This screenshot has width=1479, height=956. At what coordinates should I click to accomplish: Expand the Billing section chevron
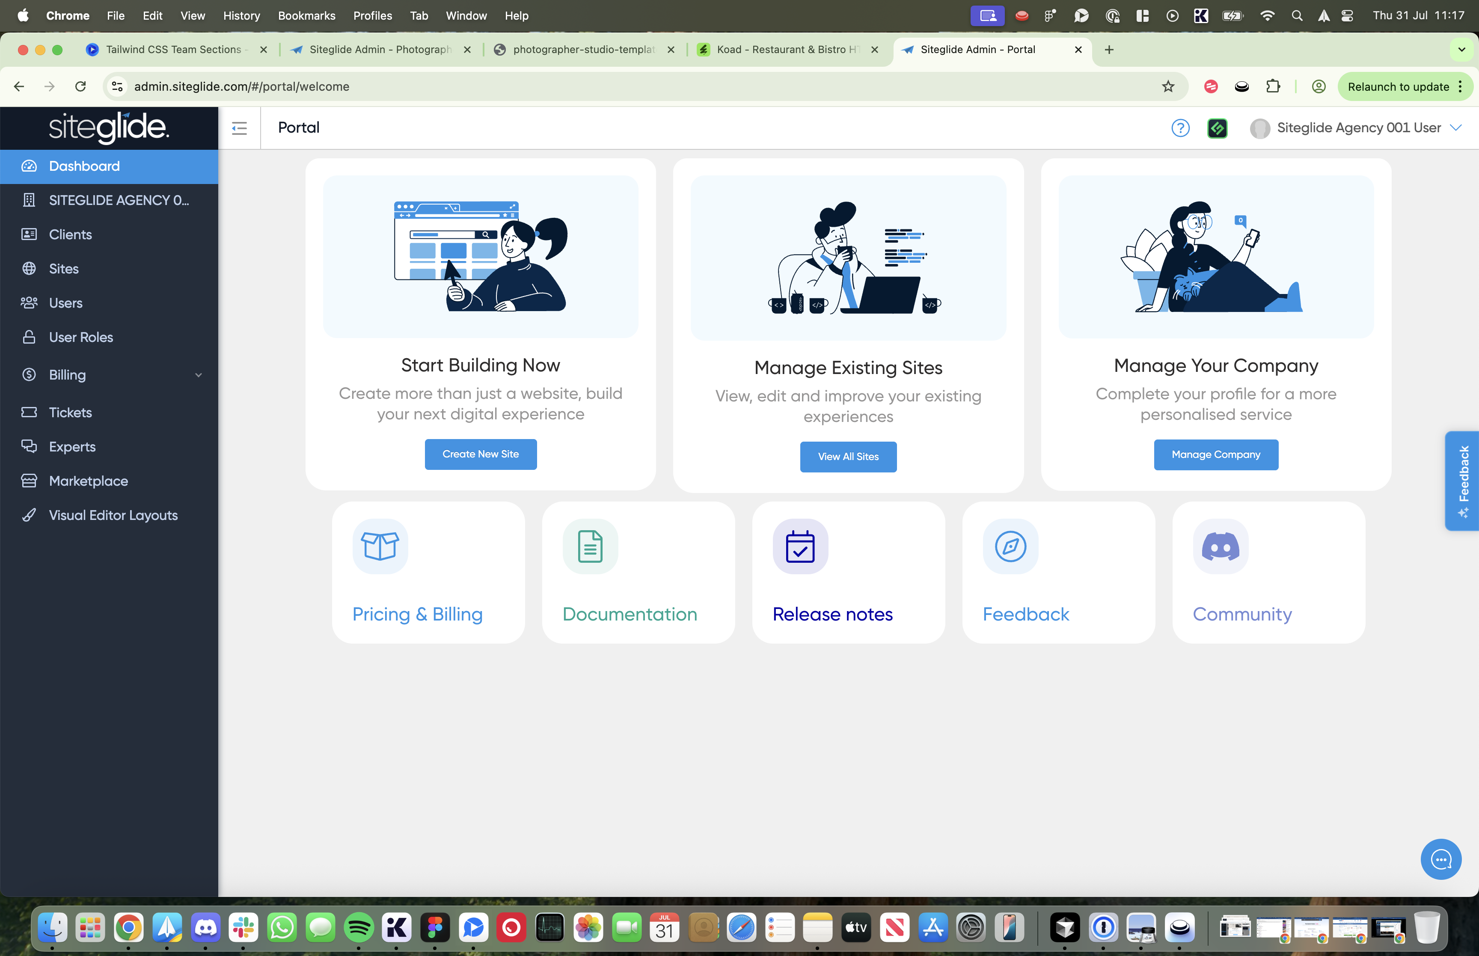tap(198, 374)
